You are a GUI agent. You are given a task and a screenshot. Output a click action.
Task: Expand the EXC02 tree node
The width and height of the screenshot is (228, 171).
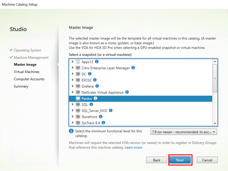pos(73,80)
